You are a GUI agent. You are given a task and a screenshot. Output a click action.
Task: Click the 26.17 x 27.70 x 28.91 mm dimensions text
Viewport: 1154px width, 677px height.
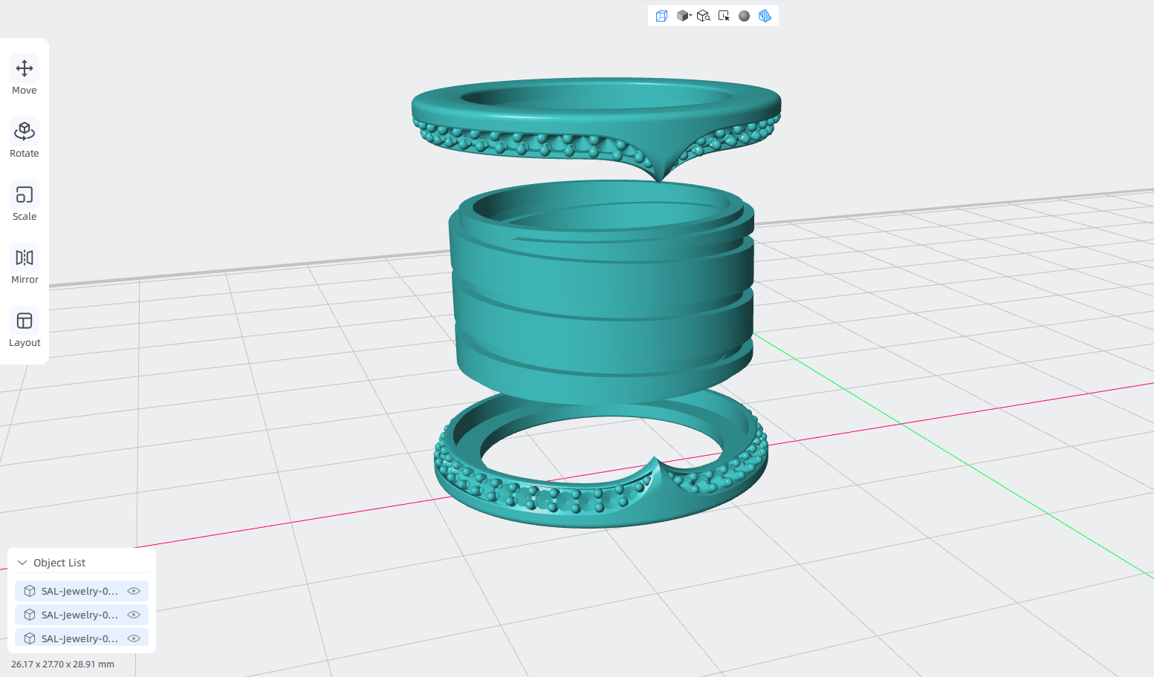pyautogui.click(x=63, y=664)
